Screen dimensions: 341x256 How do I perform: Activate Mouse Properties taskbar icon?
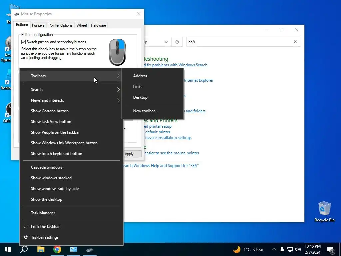pyautogui.click(x=90, y=250)
